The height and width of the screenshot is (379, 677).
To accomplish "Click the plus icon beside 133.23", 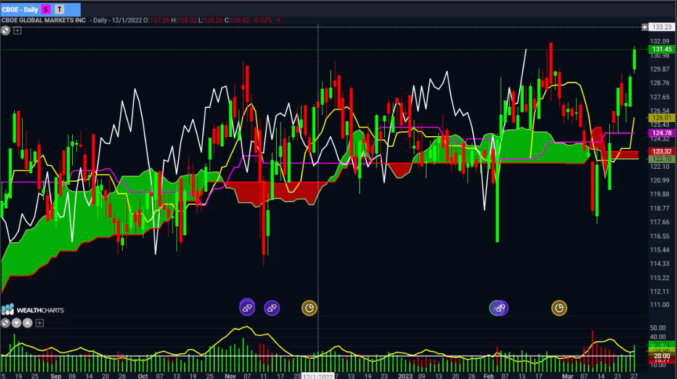I will tap(644, 26).
